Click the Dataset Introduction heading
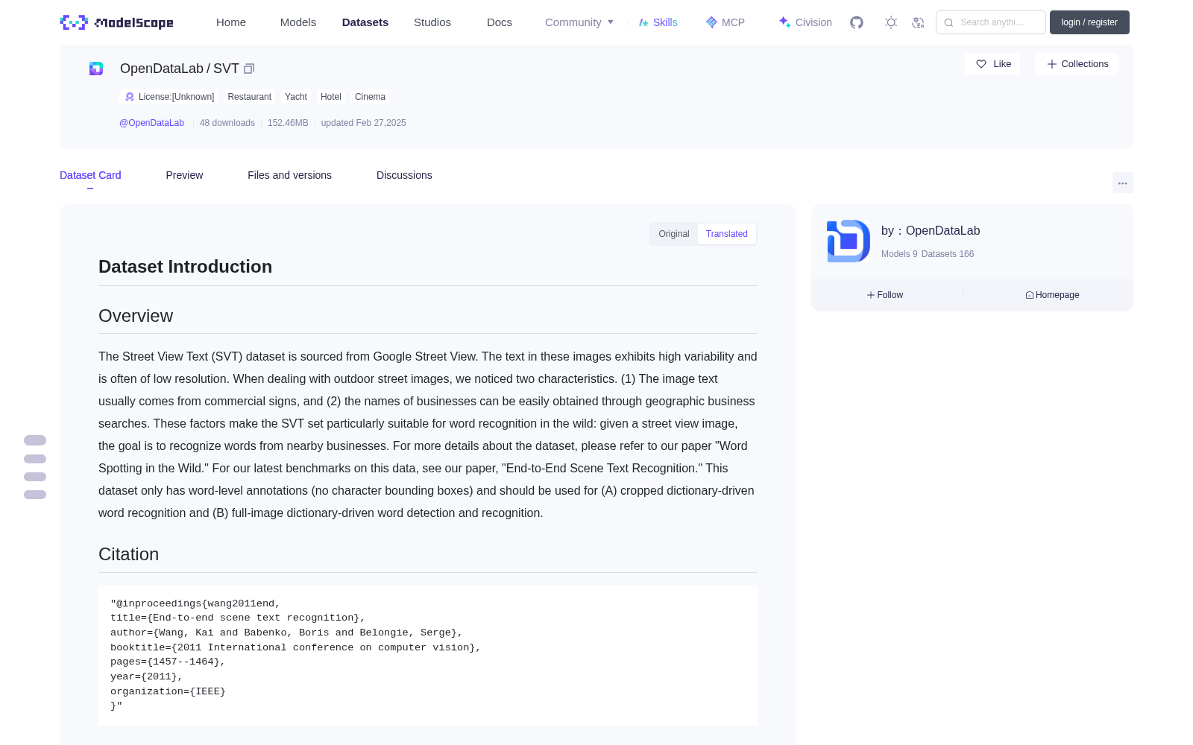This screenshot has width=1193, height=745. [x=186, y=267]
